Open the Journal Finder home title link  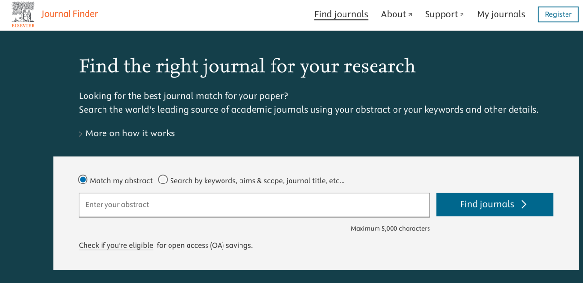pyautogui.click(x=69, y=14)
